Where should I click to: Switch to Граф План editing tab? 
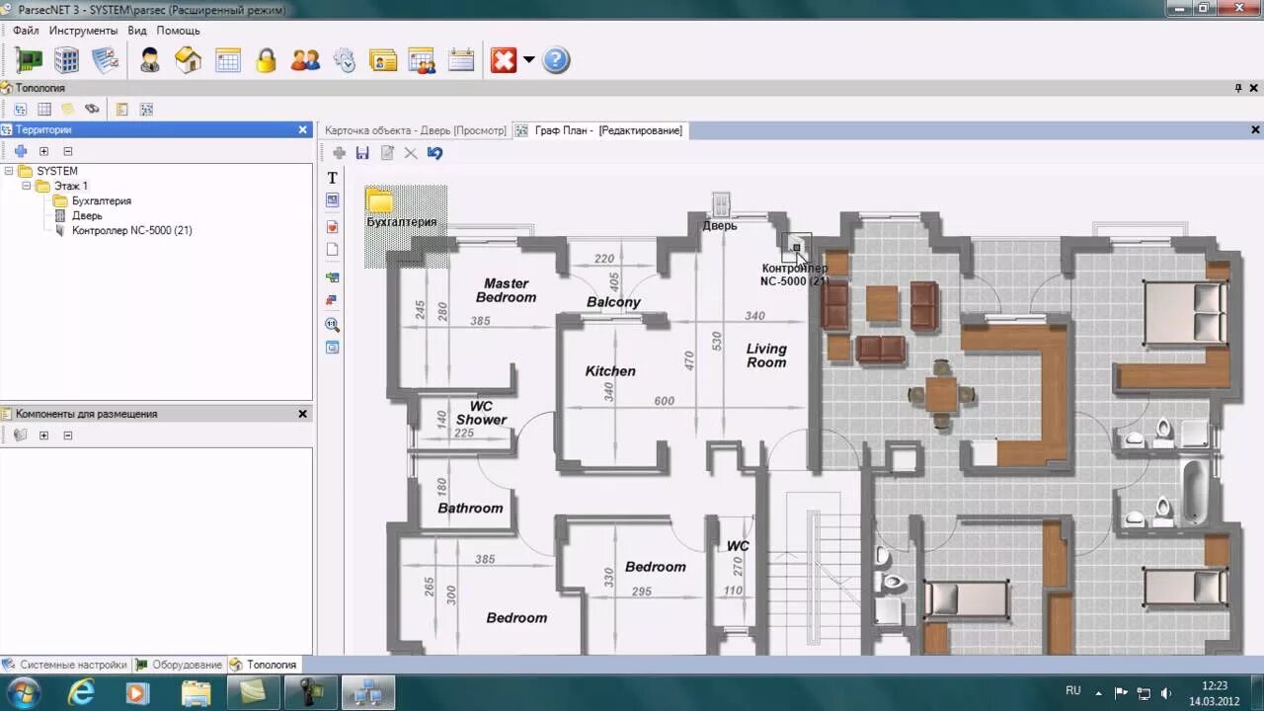click(x=599, y=130)
